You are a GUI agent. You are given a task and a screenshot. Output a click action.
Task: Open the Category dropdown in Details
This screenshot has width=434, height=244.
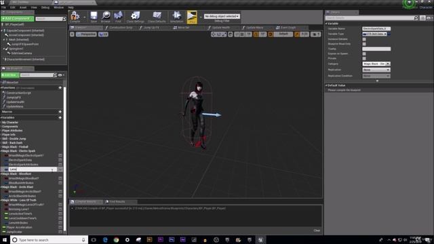(x=376, y=64)
